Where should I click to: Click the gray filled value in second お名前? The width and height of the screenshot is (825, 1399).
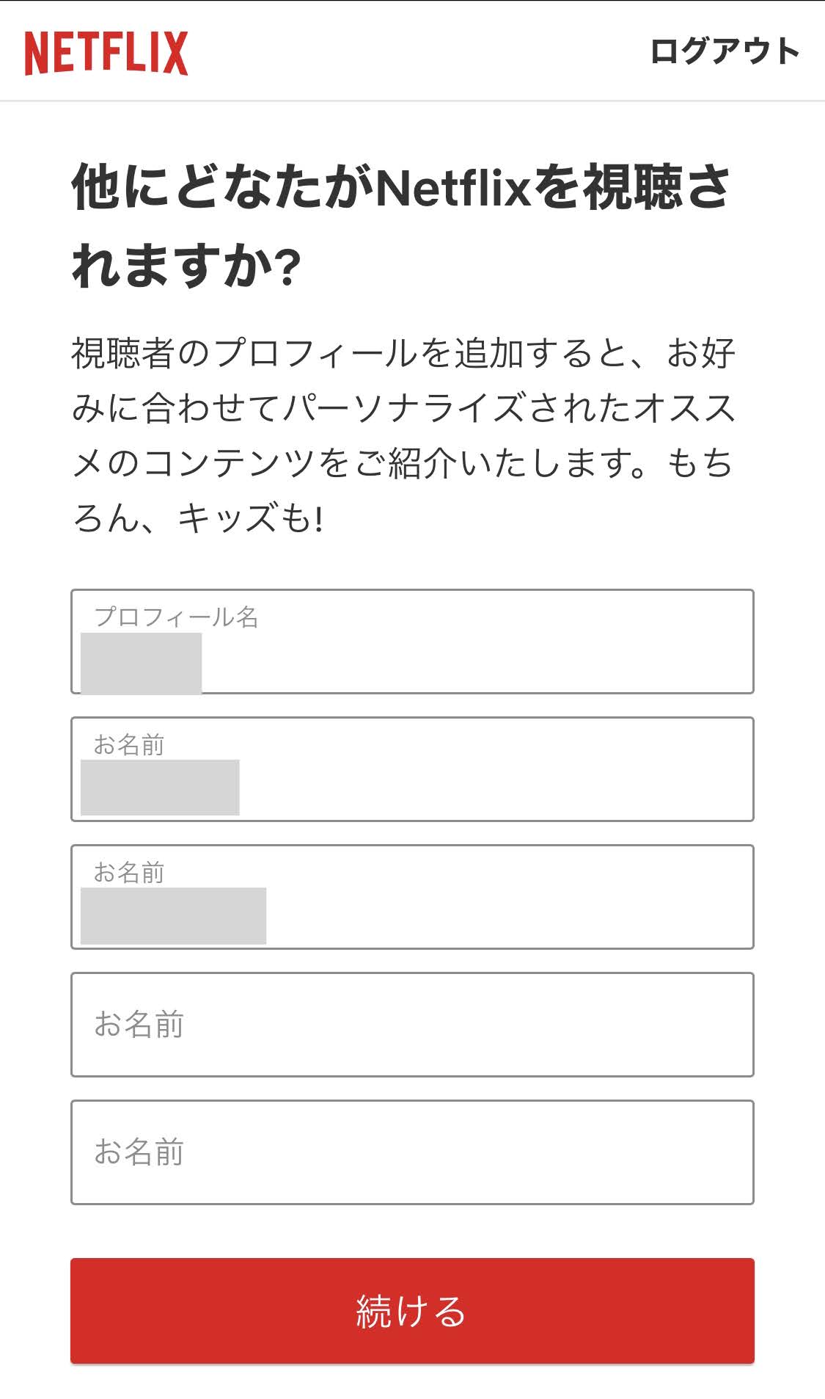[173, 915]
